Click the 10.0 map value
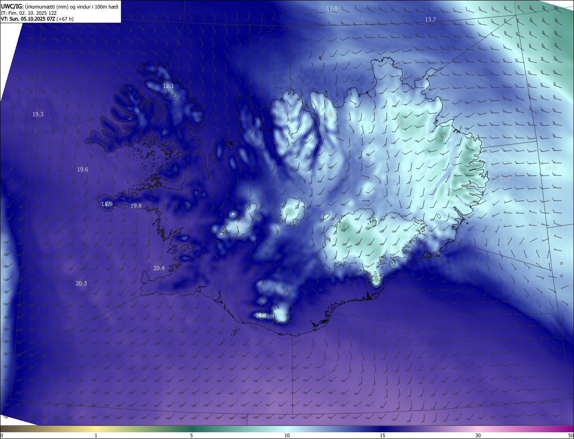 point(551,168)
